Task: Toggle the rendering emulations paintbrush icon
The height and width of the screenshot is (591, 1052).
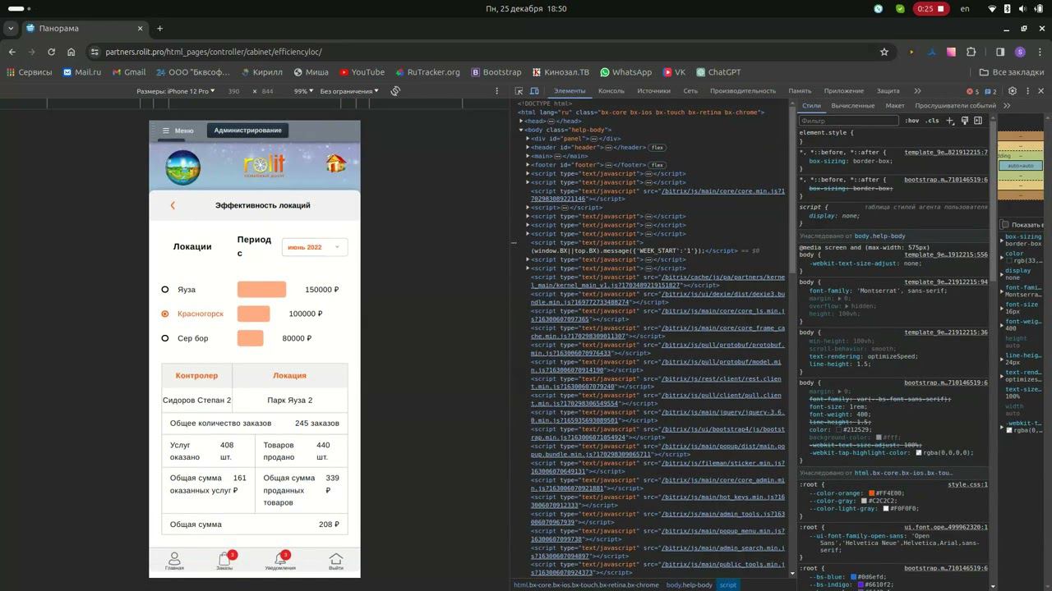Action: tap(964, 121)
